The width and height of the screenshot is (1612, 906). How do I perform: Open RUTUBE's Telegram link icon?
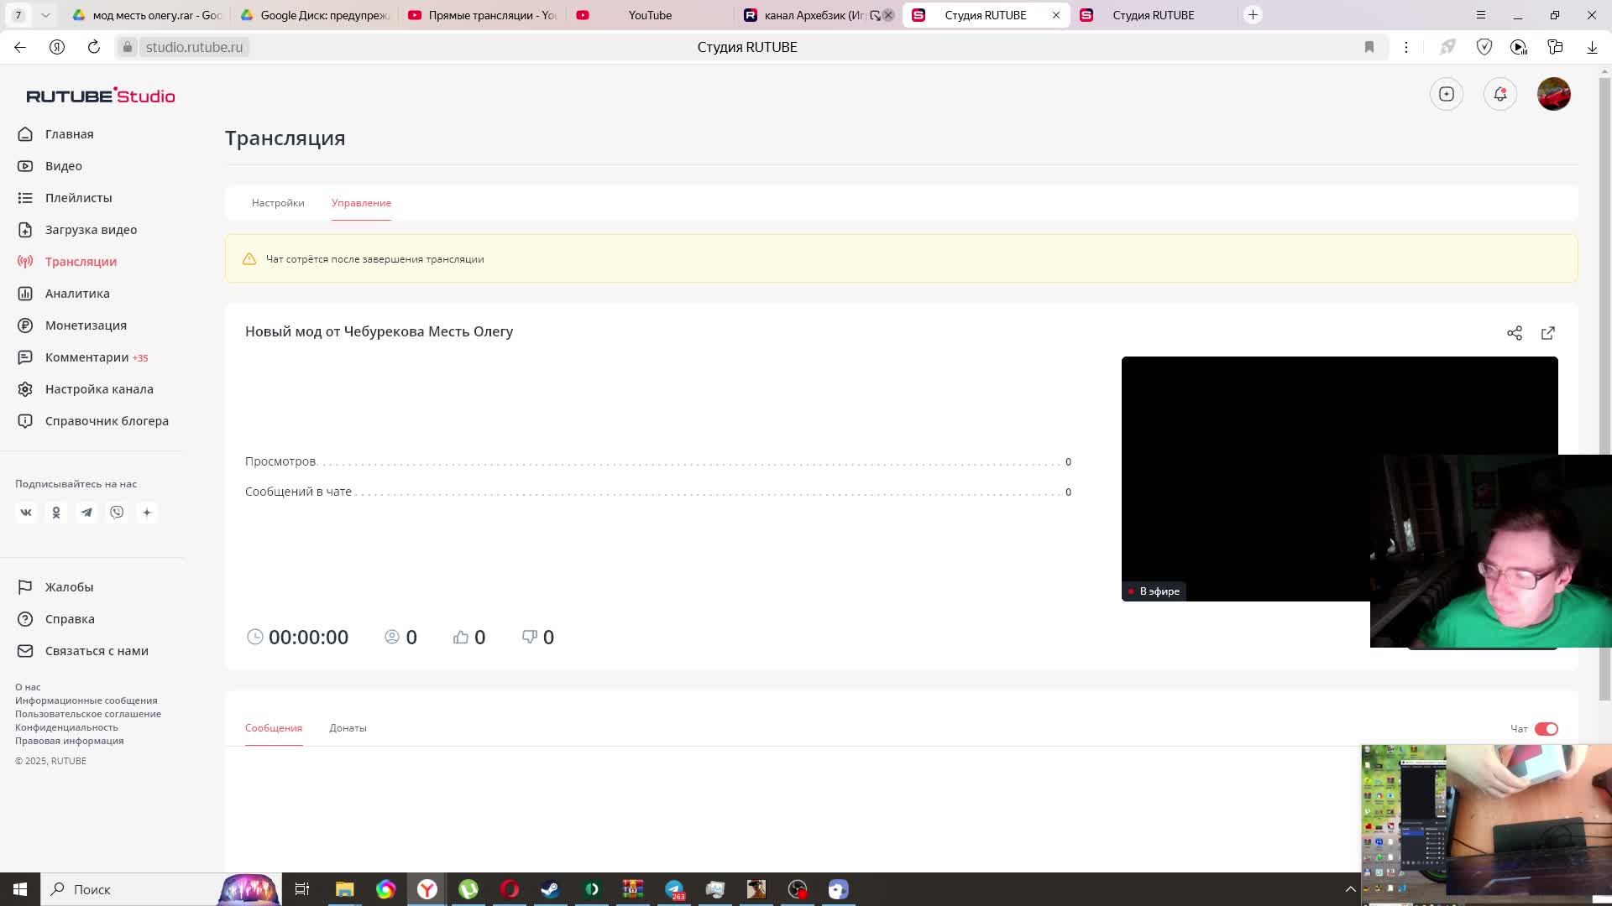[x=86, y=513]
